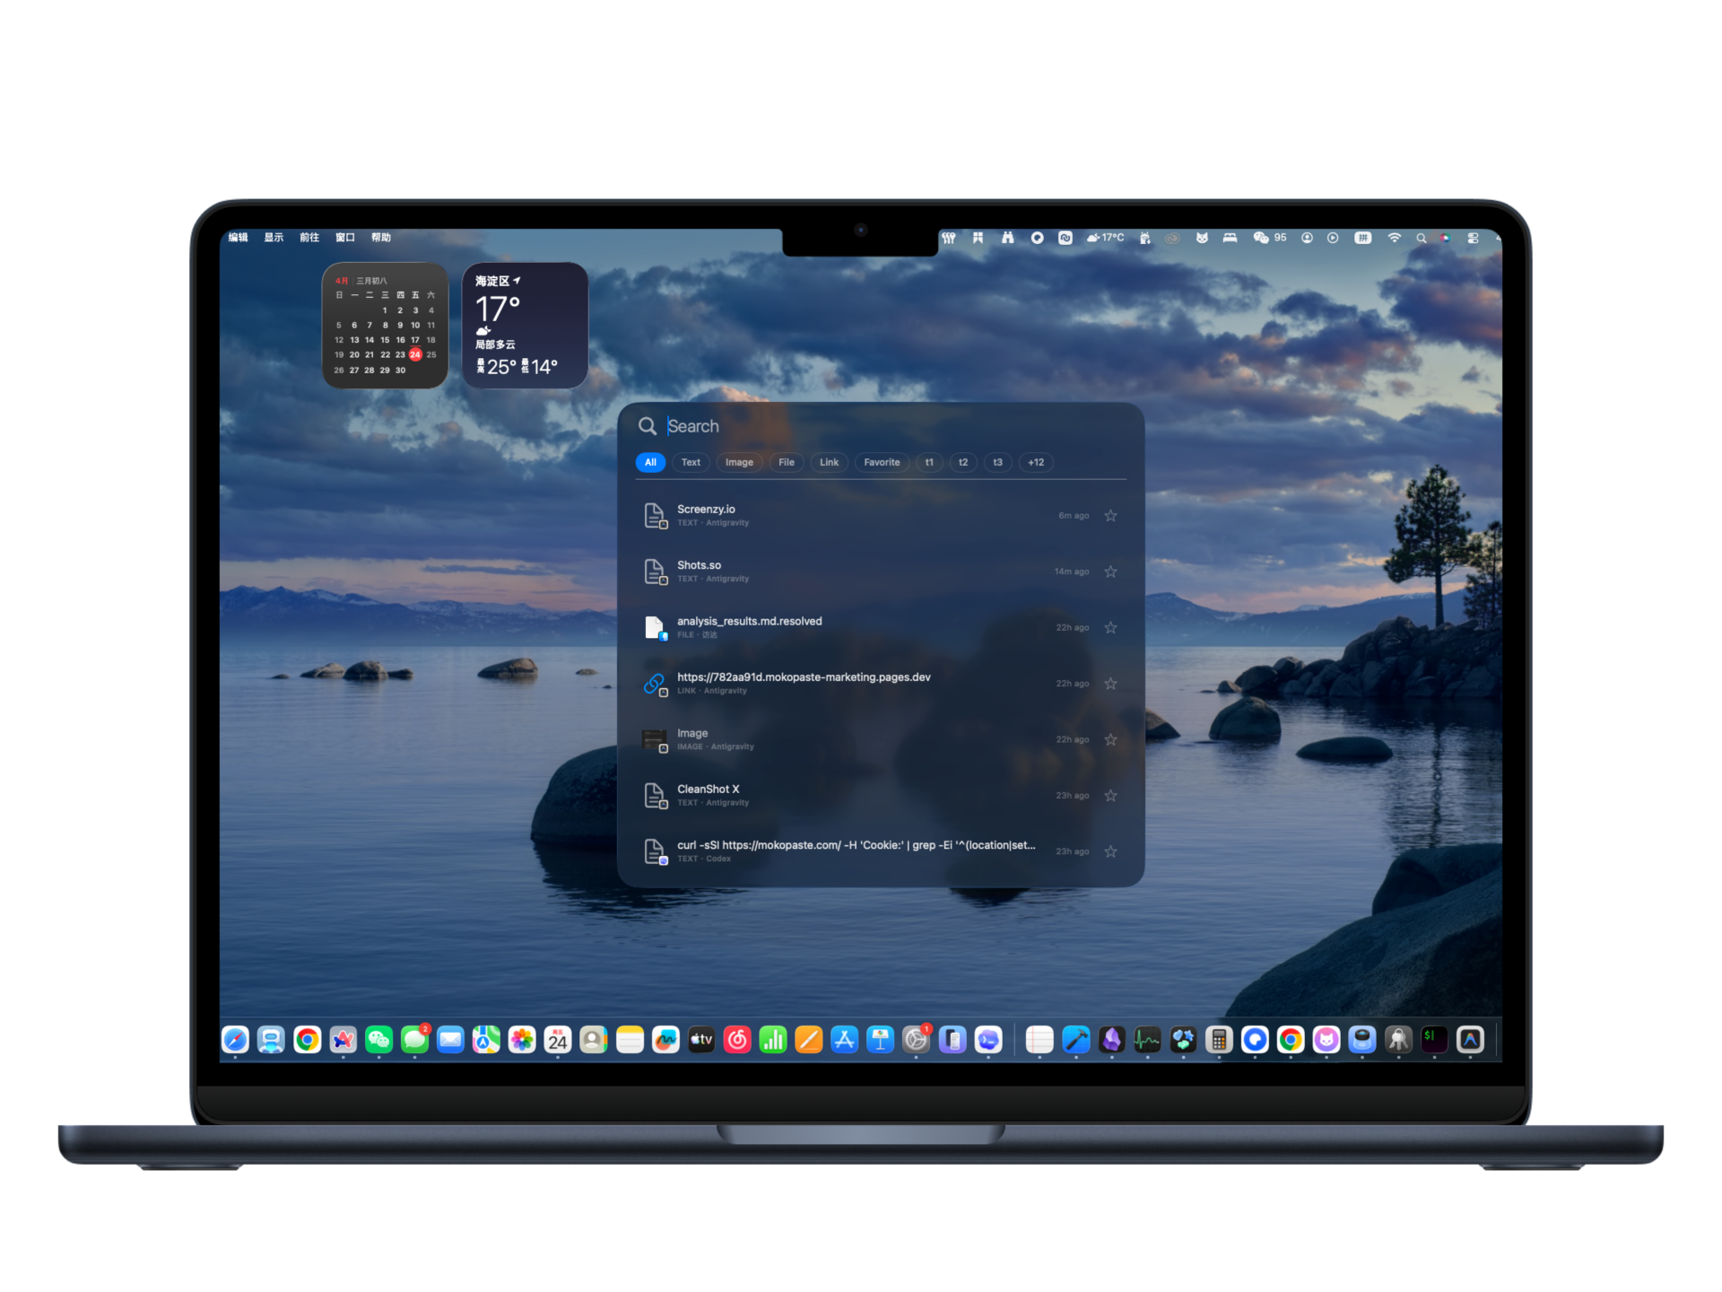Toggle favorite star on CleanShot X entry
Viewport: 1722px width, 1292px height.
(1110, 796)
